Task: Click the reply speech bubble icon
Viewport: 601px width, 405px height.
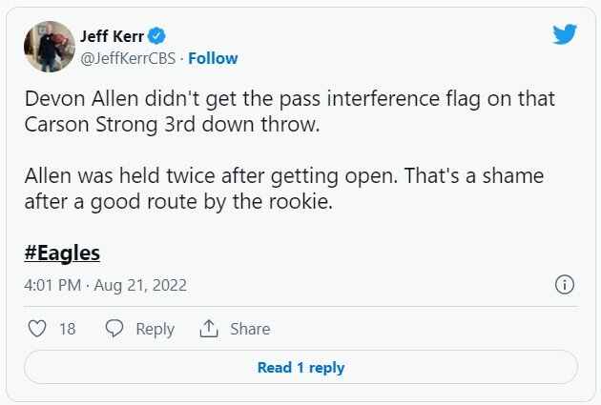Action: point(114,329)
